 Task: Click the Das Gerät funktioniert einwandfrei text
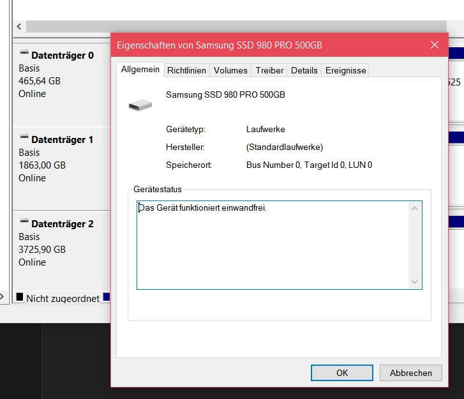pyautogui.click(x=203, y=207)
